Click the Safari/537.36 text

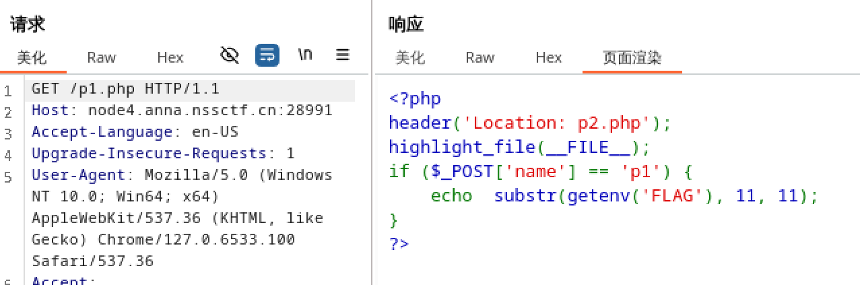tap(92, 261)
